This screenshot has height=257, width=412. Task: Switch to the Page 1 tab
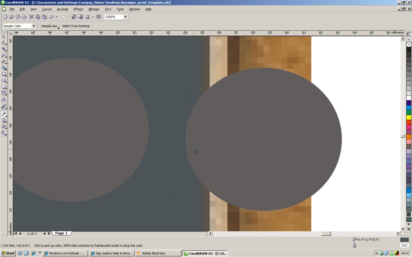click(x=61, y=233)
